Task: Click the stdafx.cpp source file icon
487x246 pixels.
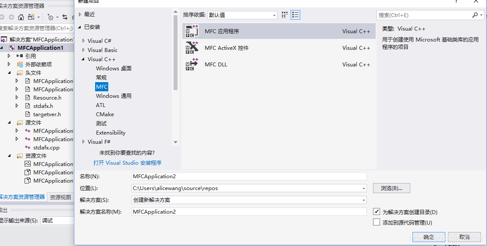Action: click(x=28, y=147)
